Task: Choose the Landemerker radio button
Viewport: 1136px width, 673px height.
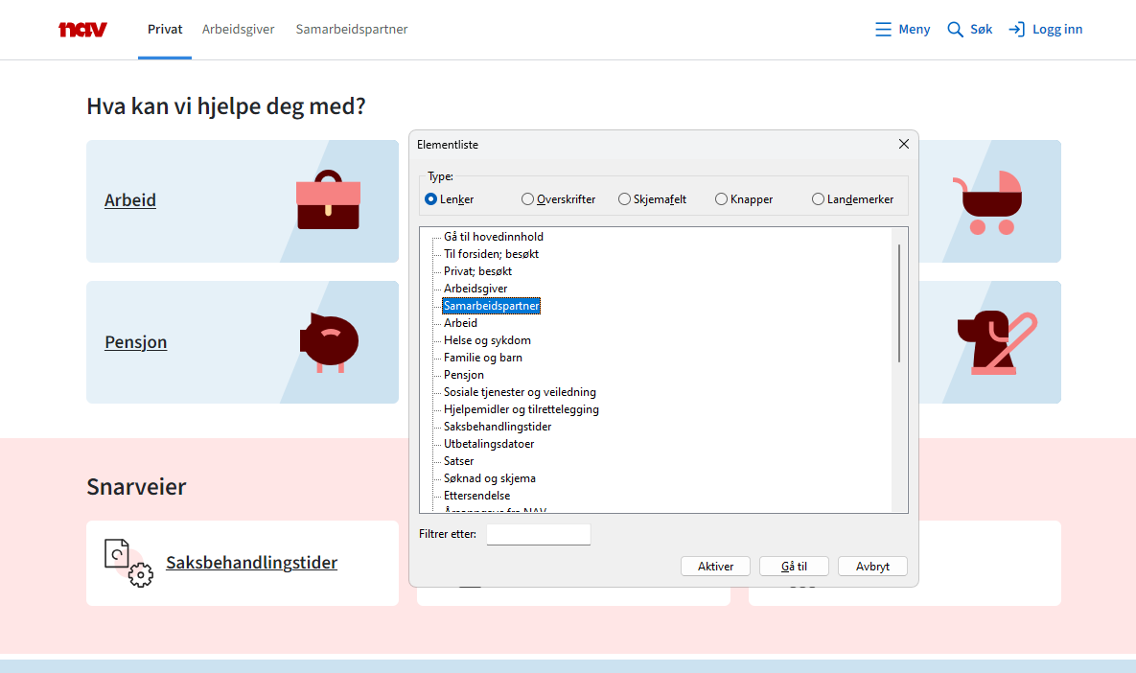Action: 818,199
